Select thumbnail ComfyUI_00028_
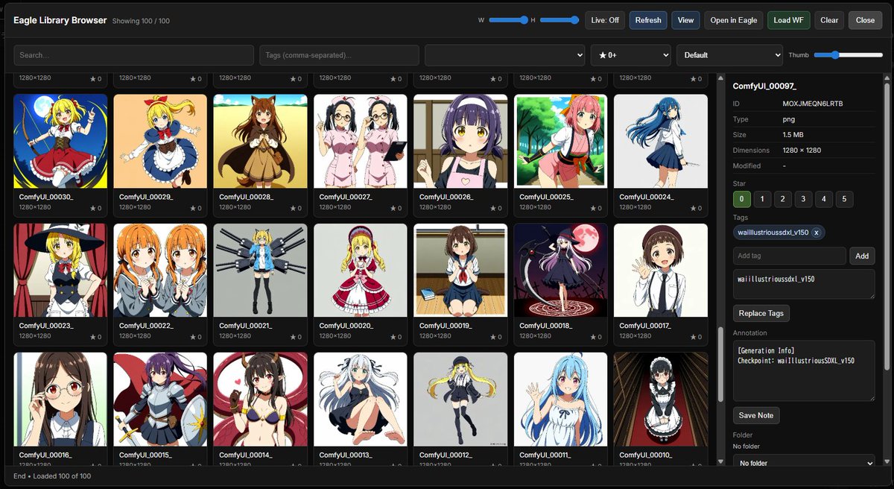 [260, 141]
